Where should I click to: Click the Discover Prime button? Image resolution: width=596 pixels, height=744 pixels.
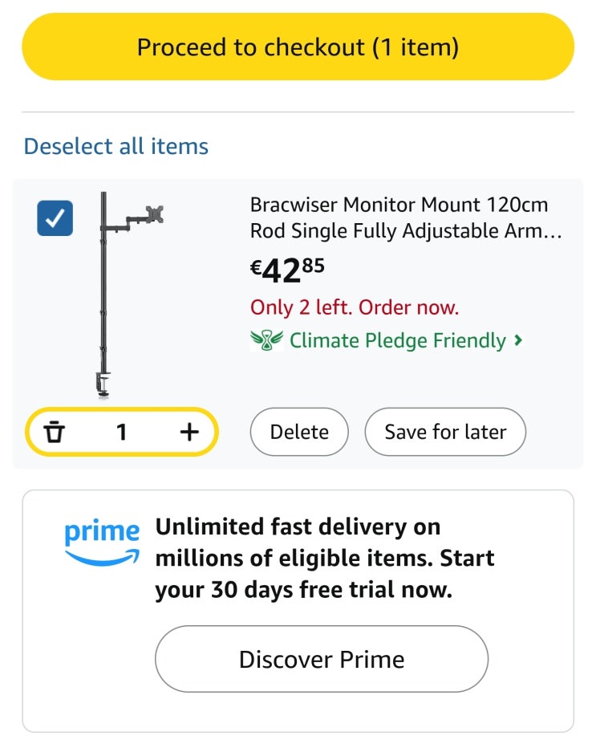pos(322,659)
